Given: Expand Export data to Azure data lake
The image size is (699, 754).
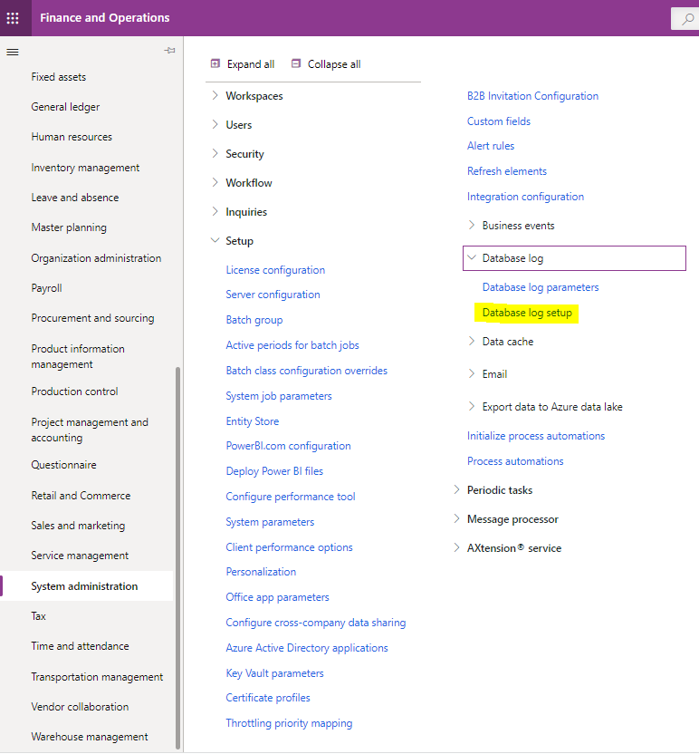Looking at the screenshot, I should point(472,406).
